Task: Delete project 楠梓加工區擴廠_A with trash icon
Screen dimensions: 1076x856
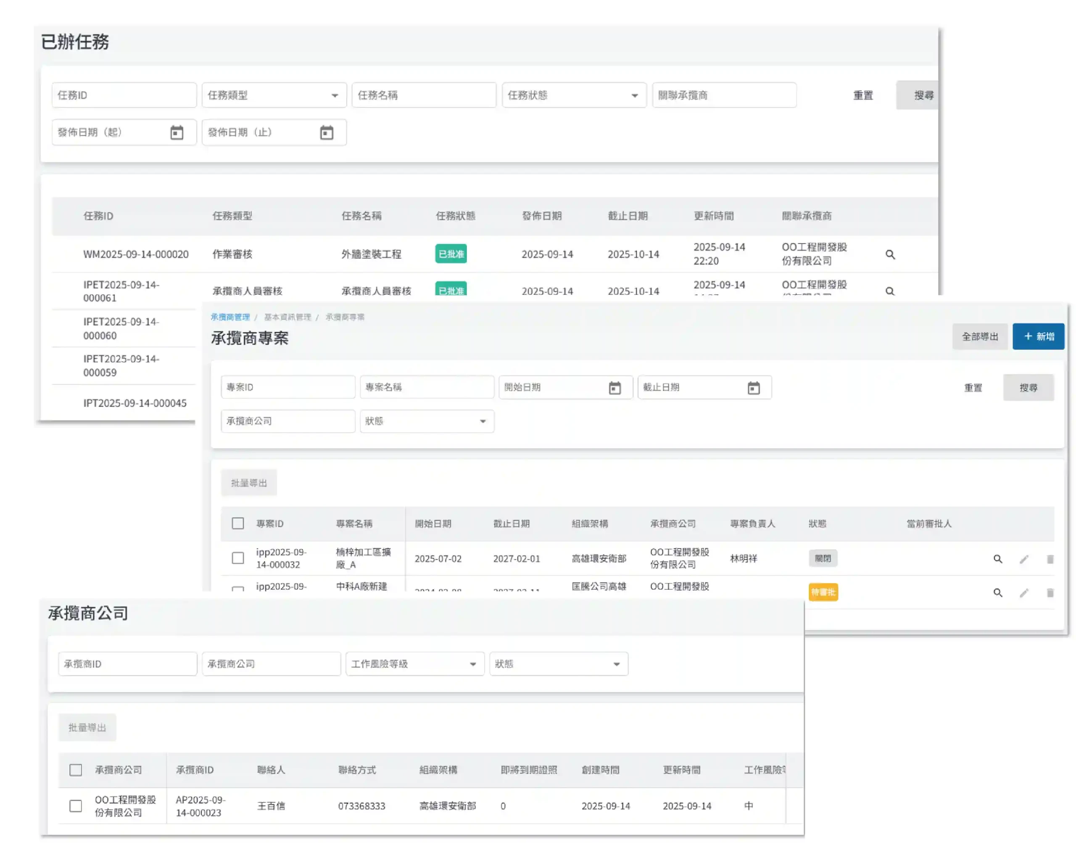Action: 1050,559
